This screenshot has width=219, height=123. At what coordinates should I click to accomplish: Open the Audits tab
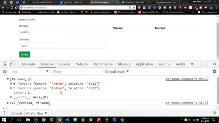pyautogui.click(x=180, y=64)
